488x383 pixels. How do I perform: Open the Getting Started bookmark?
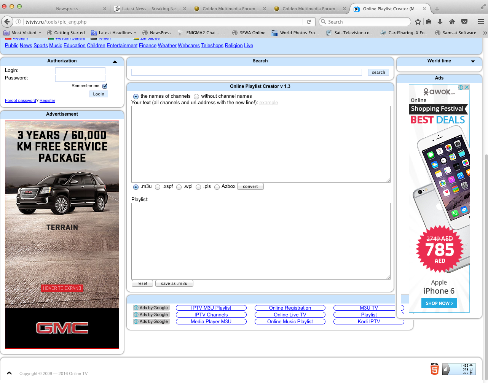tap(66, 33)
